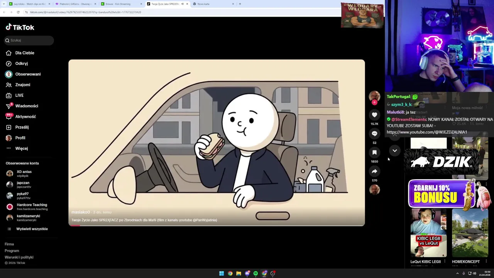Pause the video by clicking the player

[217, 142]
